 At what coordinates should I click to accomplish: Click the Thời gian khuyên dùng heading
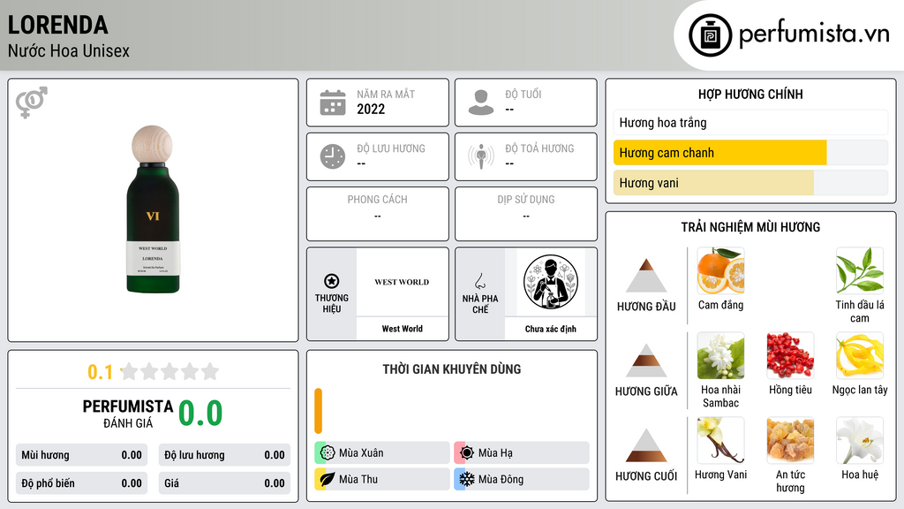(x=452, y=369)
